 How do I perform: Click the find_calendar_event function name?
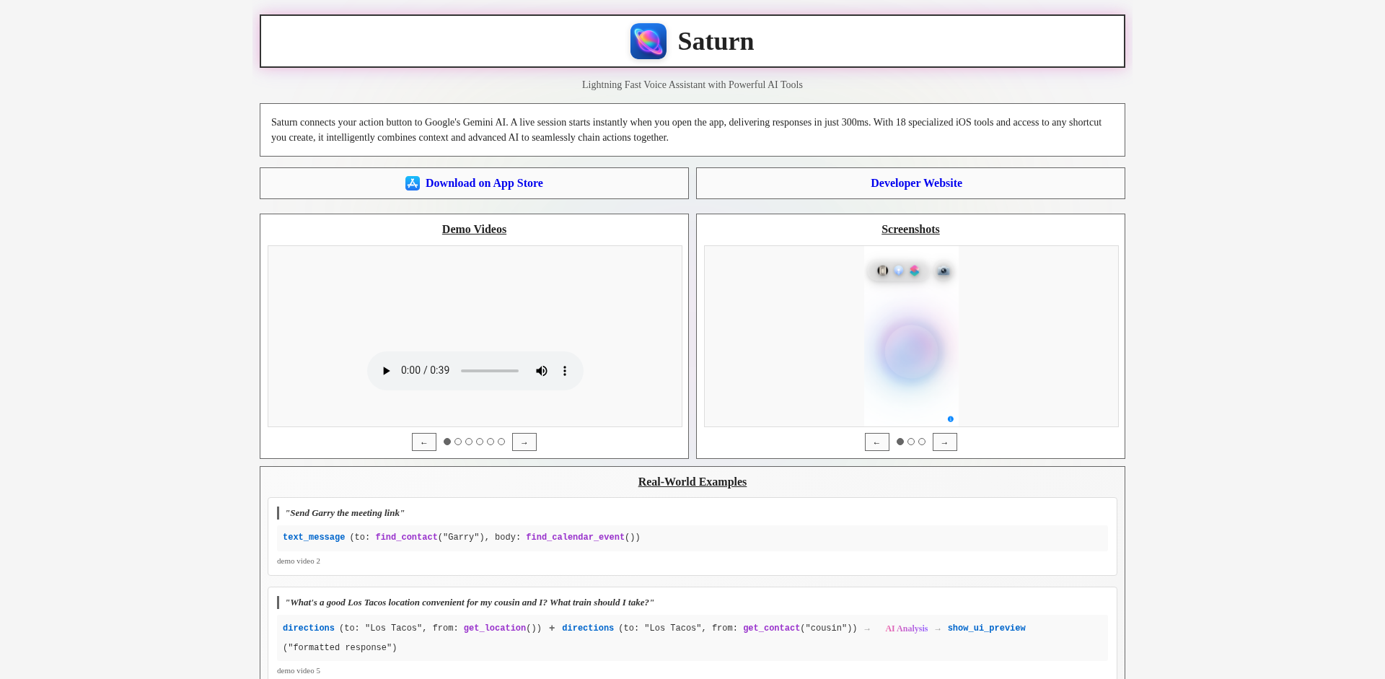575,538
